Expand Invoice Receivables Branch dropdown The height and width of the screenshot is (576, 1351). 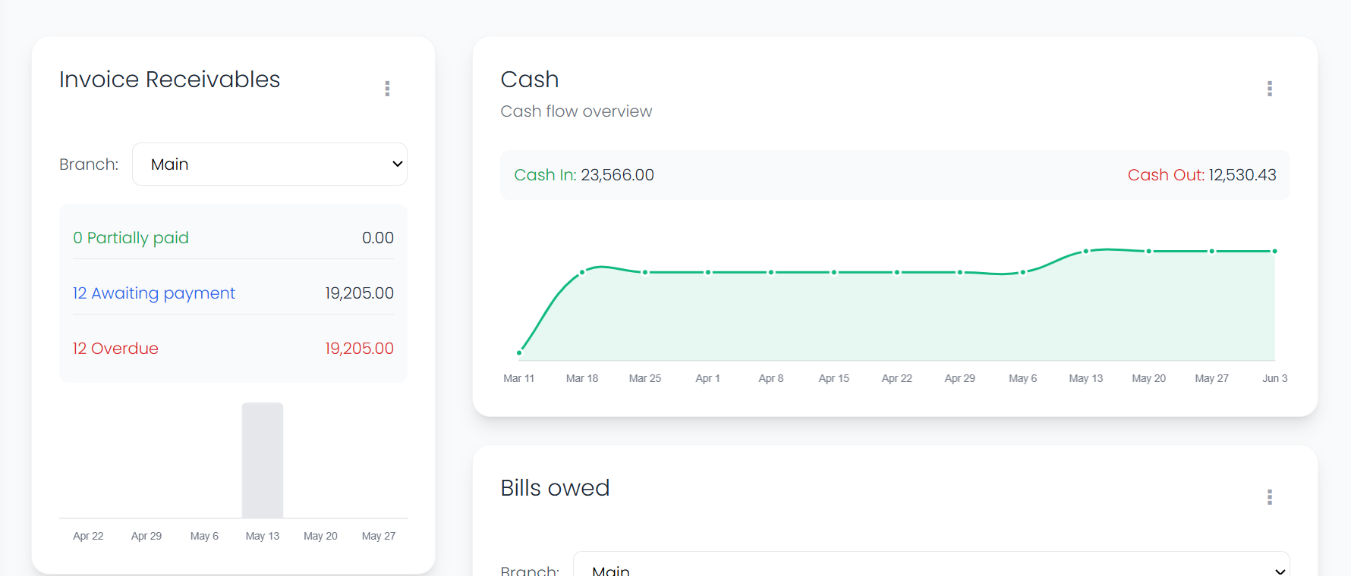[x=269, y=164]
